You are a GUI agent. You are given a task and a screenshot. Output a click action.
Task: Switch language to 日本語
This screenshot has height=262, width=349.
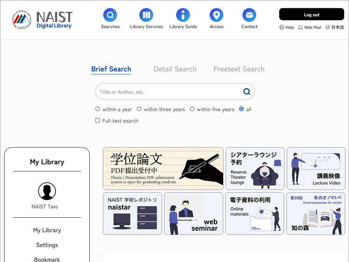click(335, 27)
